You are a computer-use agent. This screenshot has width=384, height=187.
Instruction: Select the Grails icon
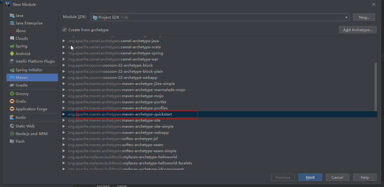point(12,101)
